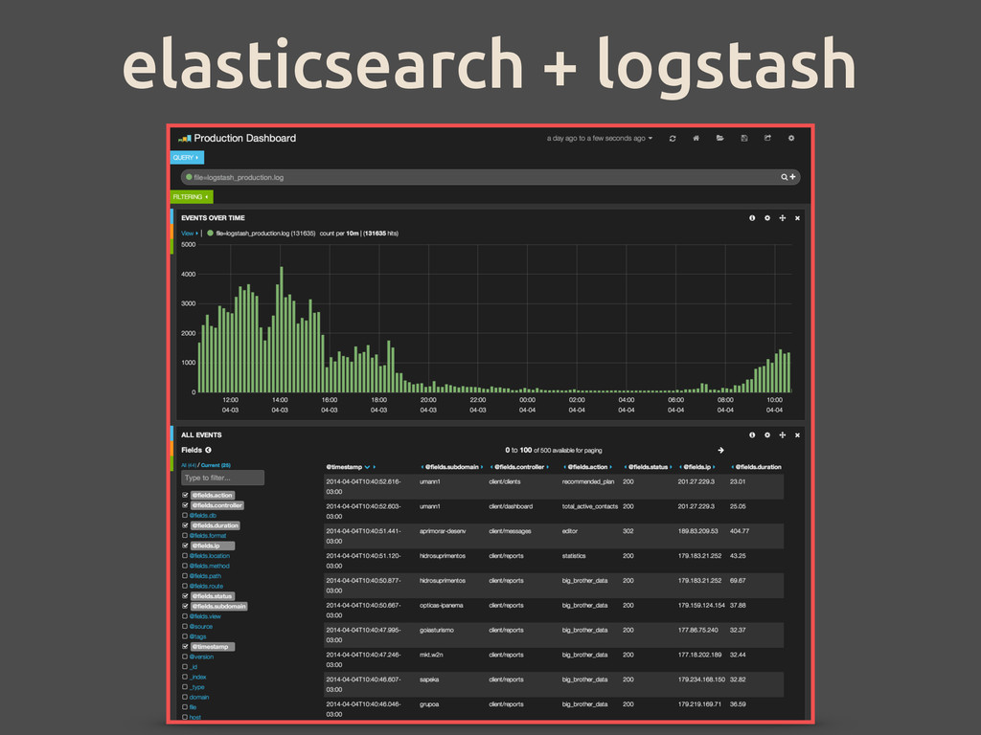Check the @source field checkbox
This screenshot has width=981, height=735.
click(x=185, y=626)
